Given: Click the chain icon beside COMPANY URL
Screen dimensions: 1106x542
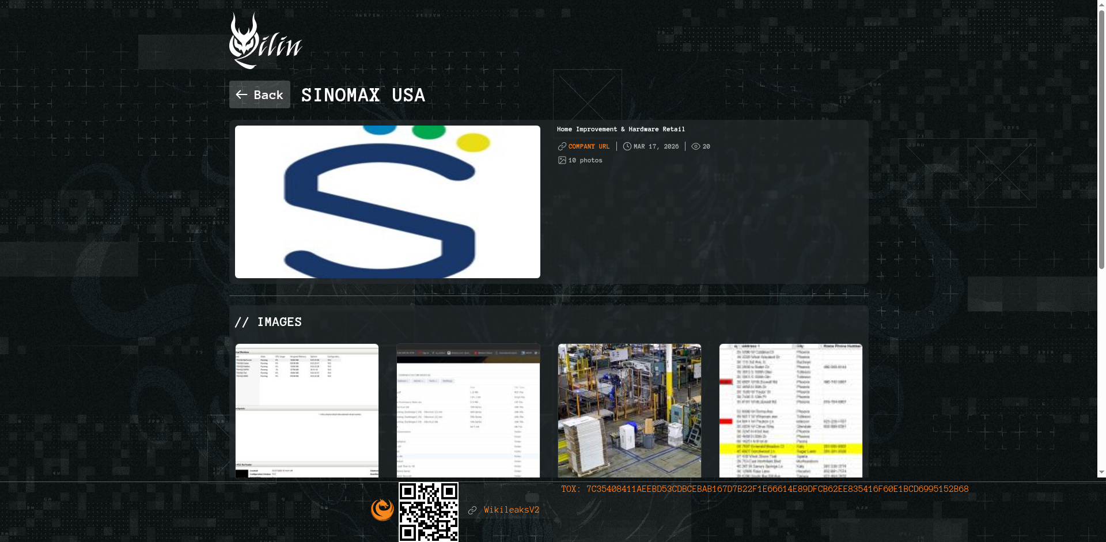Looking at the screenshot, I should tap(562, 147).
